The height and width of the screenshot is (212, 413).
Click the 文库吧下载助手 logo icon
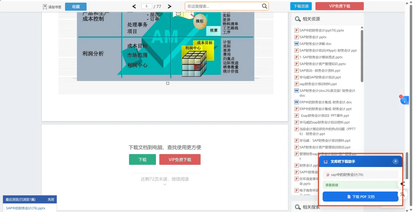tap(326, 161)
